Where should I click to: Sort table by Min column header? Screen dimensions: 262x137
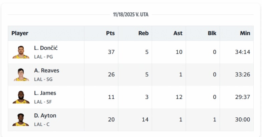(x=245, y=33)
